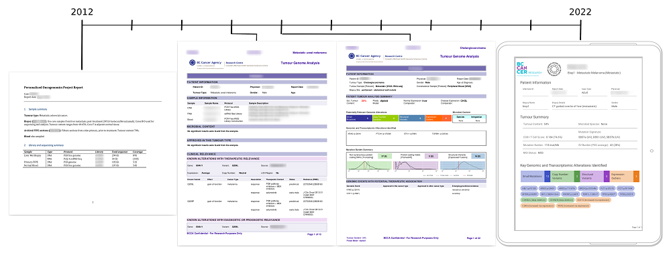Click Key Genomic and Transcriptomic Alterations heading

pyautogui.click(x=563, y=165)
